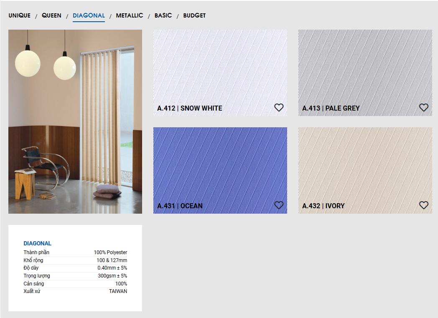Go to the BASIC collection tab
The width and height of the screenshot is (438, 318).
(163, 15)
